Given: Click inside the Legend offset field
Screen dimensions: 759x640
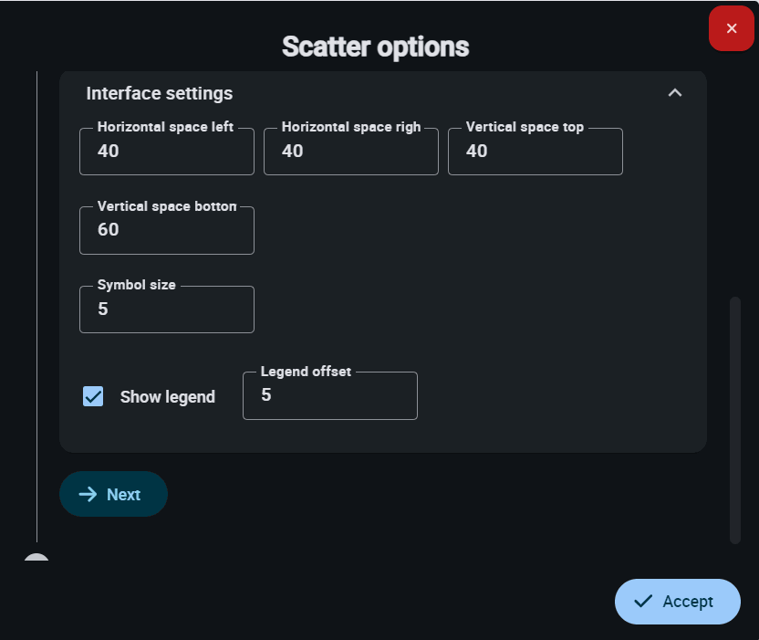Looking at the screenshot, I should [x=329, y=396].
